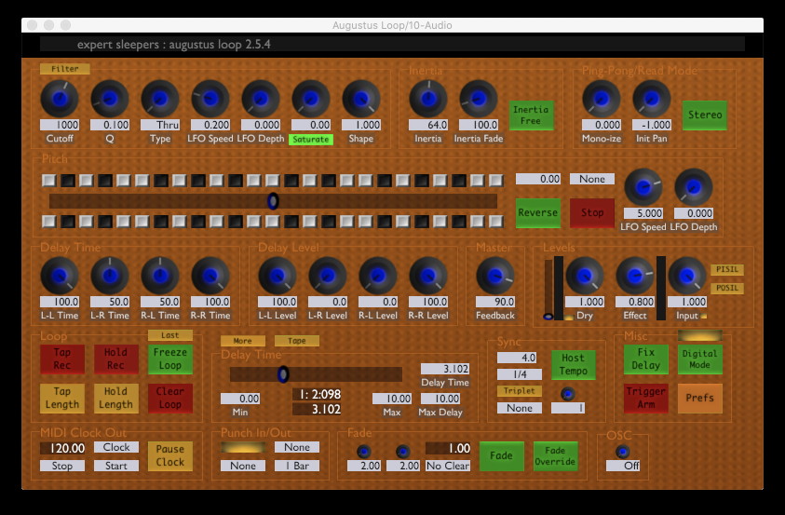Click the Tape mode button
This screenshot has height=515, width=785.
(x=297, y=341)
